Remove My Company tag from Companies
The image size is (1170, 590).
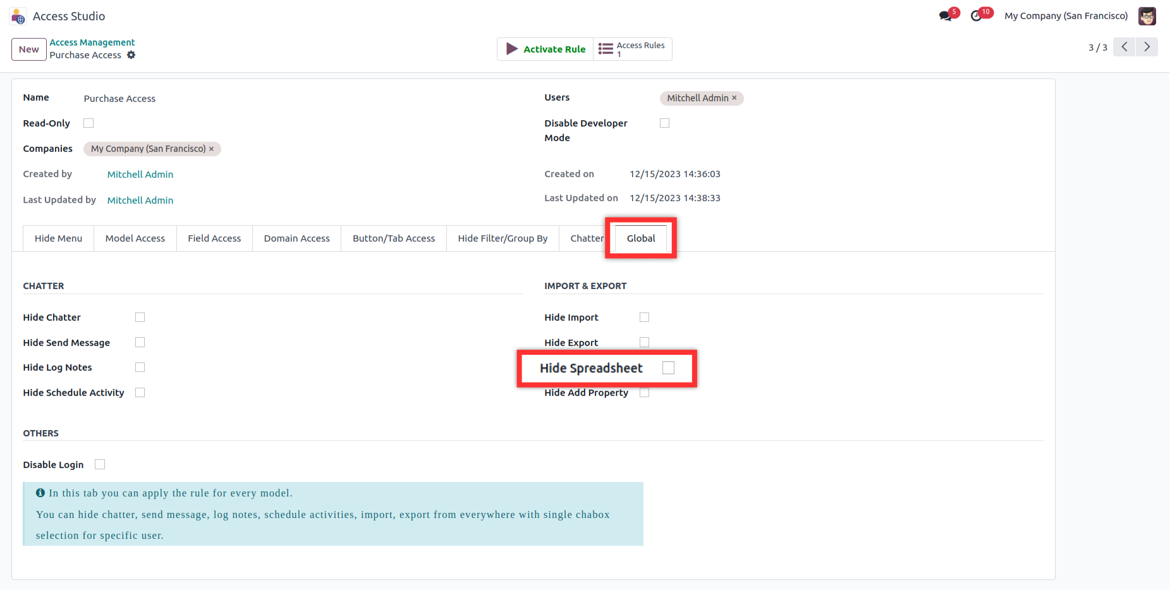coord(212,149)
